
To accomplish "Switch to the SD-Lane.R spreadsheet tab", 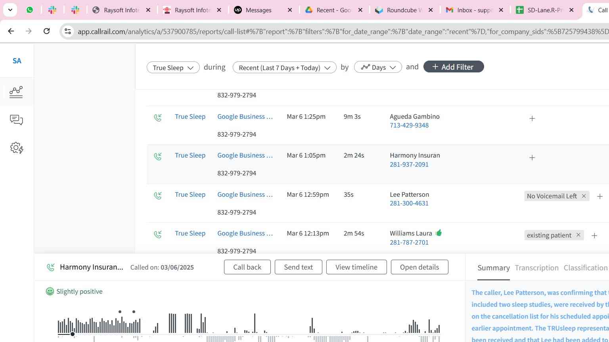I will click(545, 10).
